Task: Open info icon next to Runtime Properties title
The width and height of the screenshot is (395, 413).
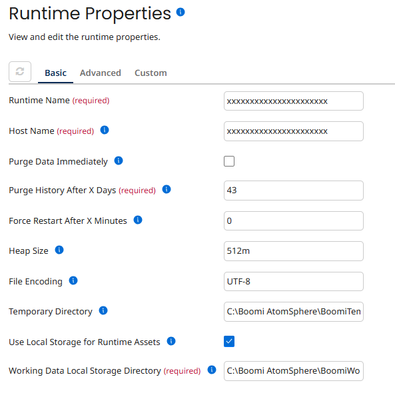Action: pos(181,12)
